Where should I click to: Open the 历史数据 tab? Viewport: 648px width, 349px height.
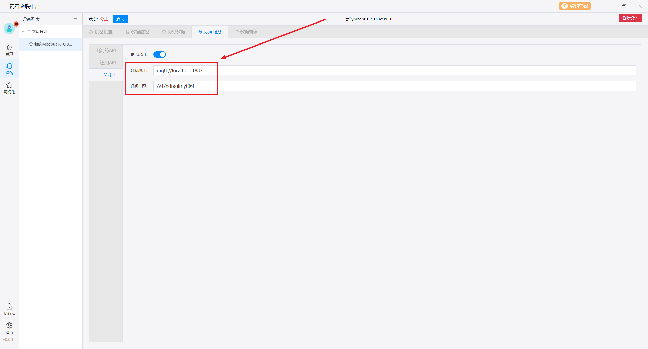[174, 32]
